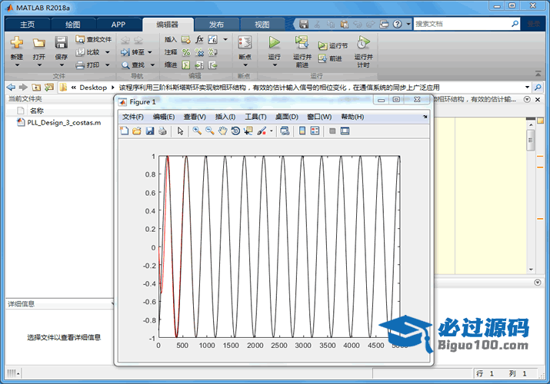Click the 运行节 (Run Section) button
550x384 pixels.
[333, 45]
